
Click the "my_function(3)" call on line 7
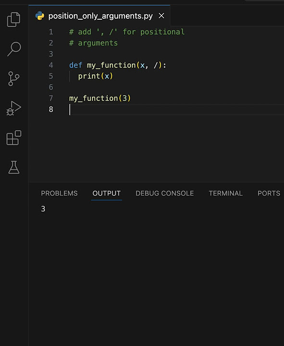tap(100, 98)
